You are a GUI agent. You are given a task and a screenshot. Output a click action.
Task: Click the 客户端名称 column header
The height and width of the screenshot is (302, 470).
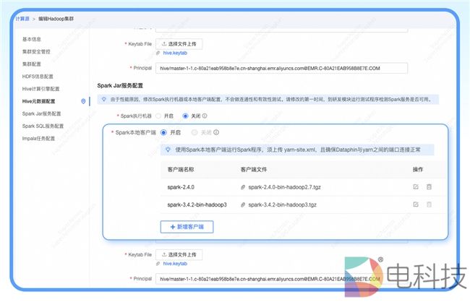(181, 170)
